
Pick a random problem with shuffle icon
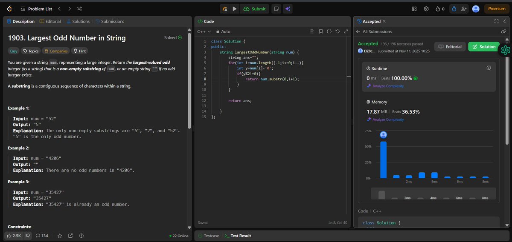pos(80,9)
